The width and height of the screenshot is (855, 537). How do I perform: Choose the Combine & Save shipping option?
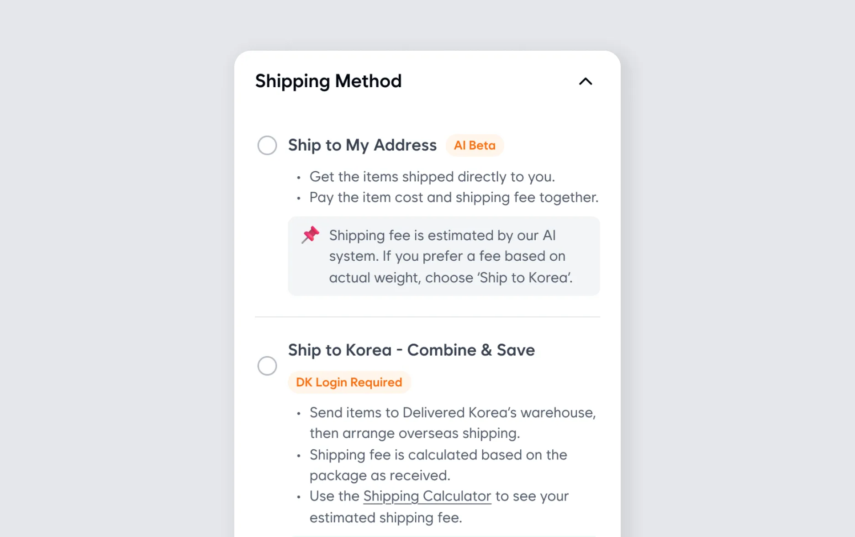[x=267, y=366]
